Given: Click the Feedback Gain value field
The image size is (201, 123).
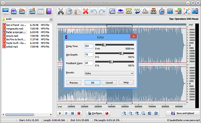Looking at the screenshot, I should click(89, 63).
